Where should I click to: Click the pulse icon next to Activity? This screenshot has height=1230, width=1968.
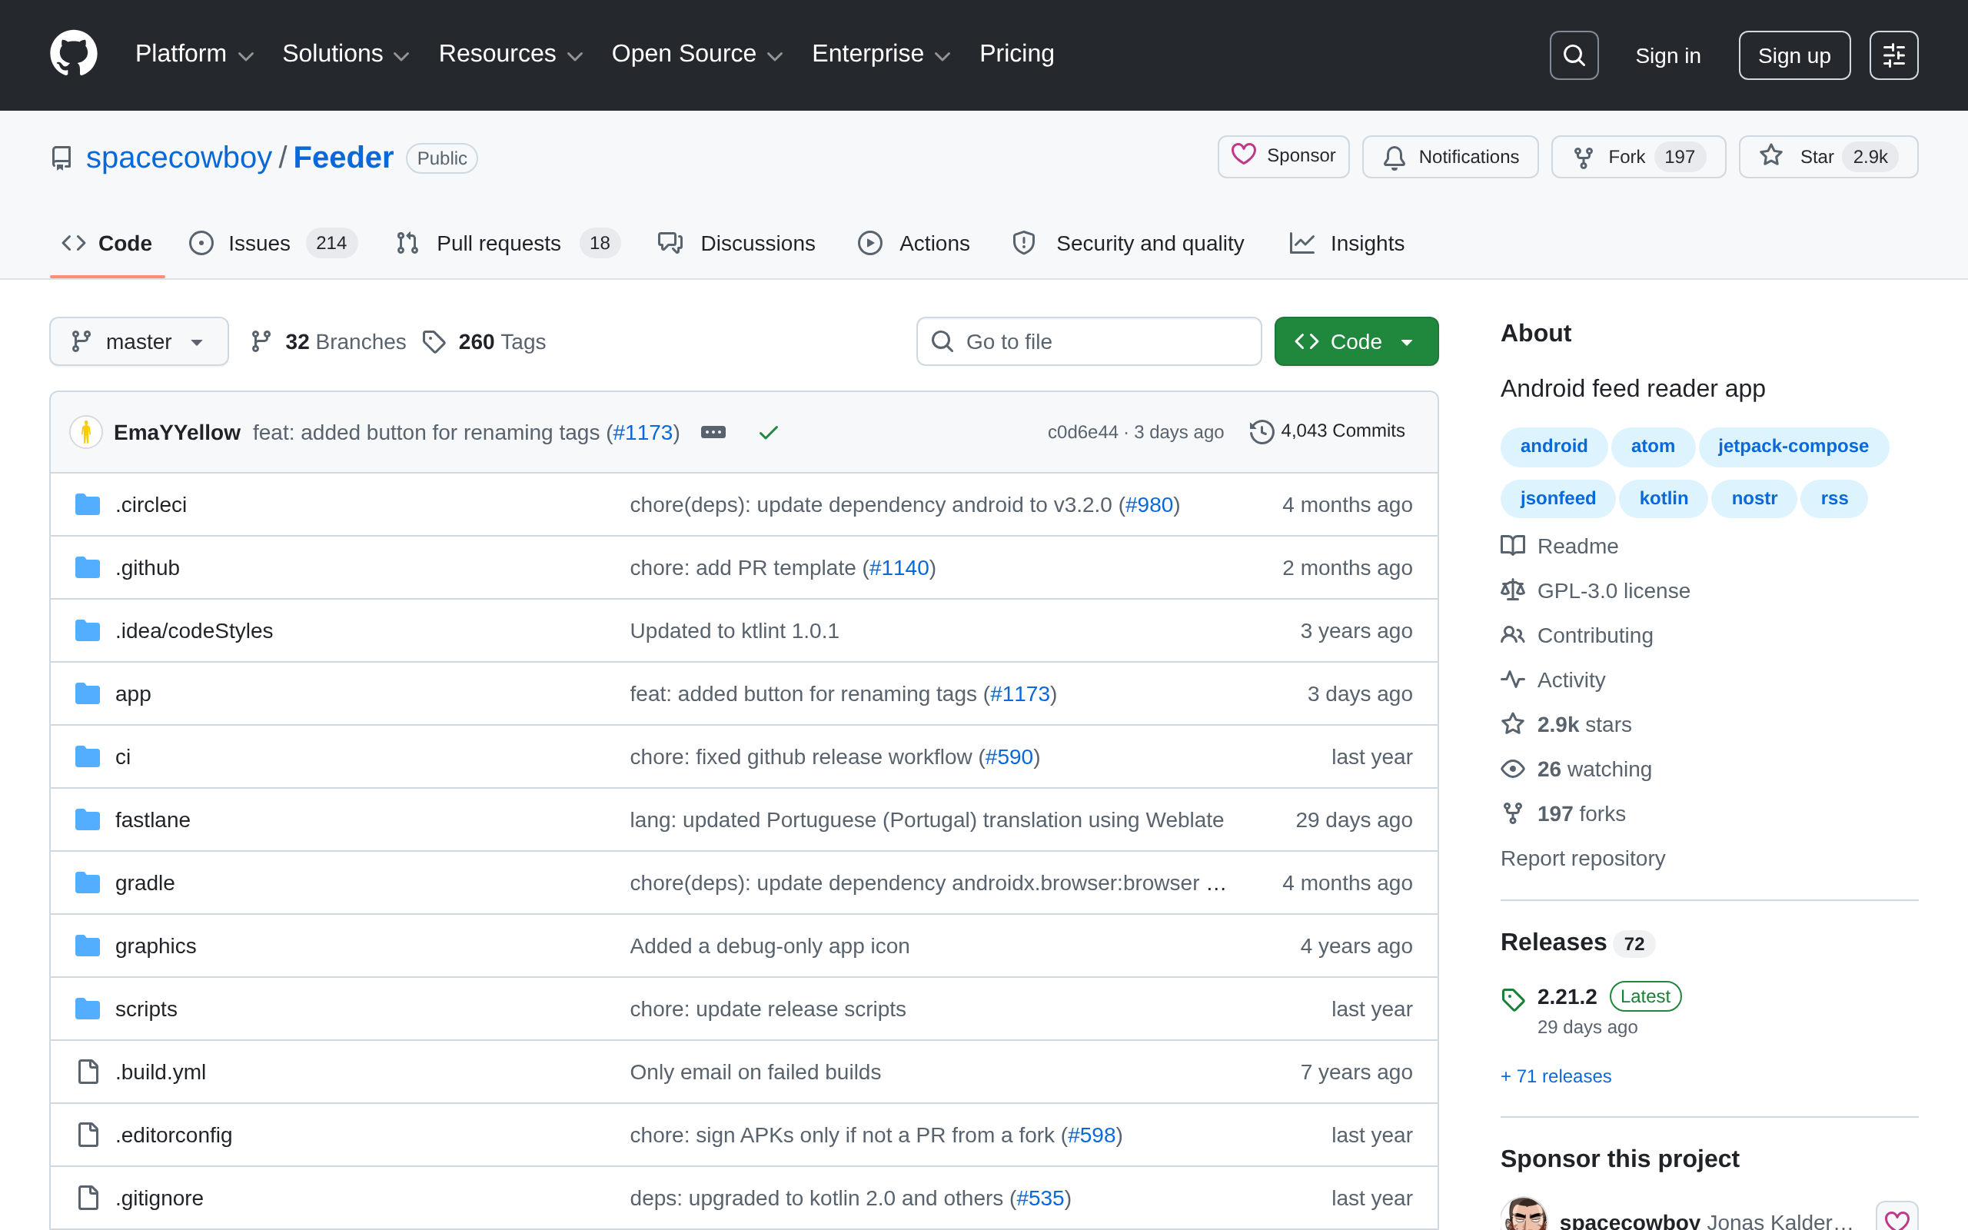(x=1513, y=680)
